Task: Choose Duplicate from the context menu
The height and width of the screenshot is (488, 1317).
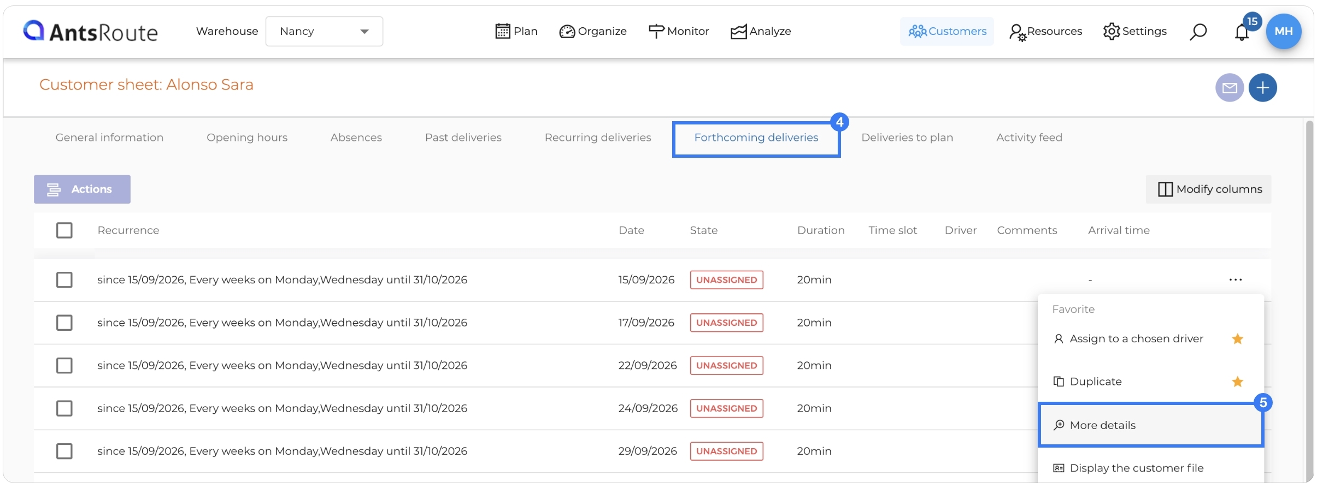Action: [1096, 382]
